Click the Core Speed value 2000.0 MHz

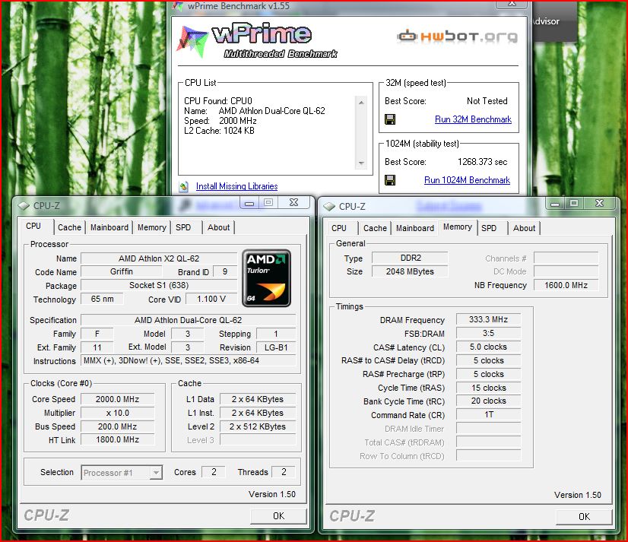click(117, 399)
